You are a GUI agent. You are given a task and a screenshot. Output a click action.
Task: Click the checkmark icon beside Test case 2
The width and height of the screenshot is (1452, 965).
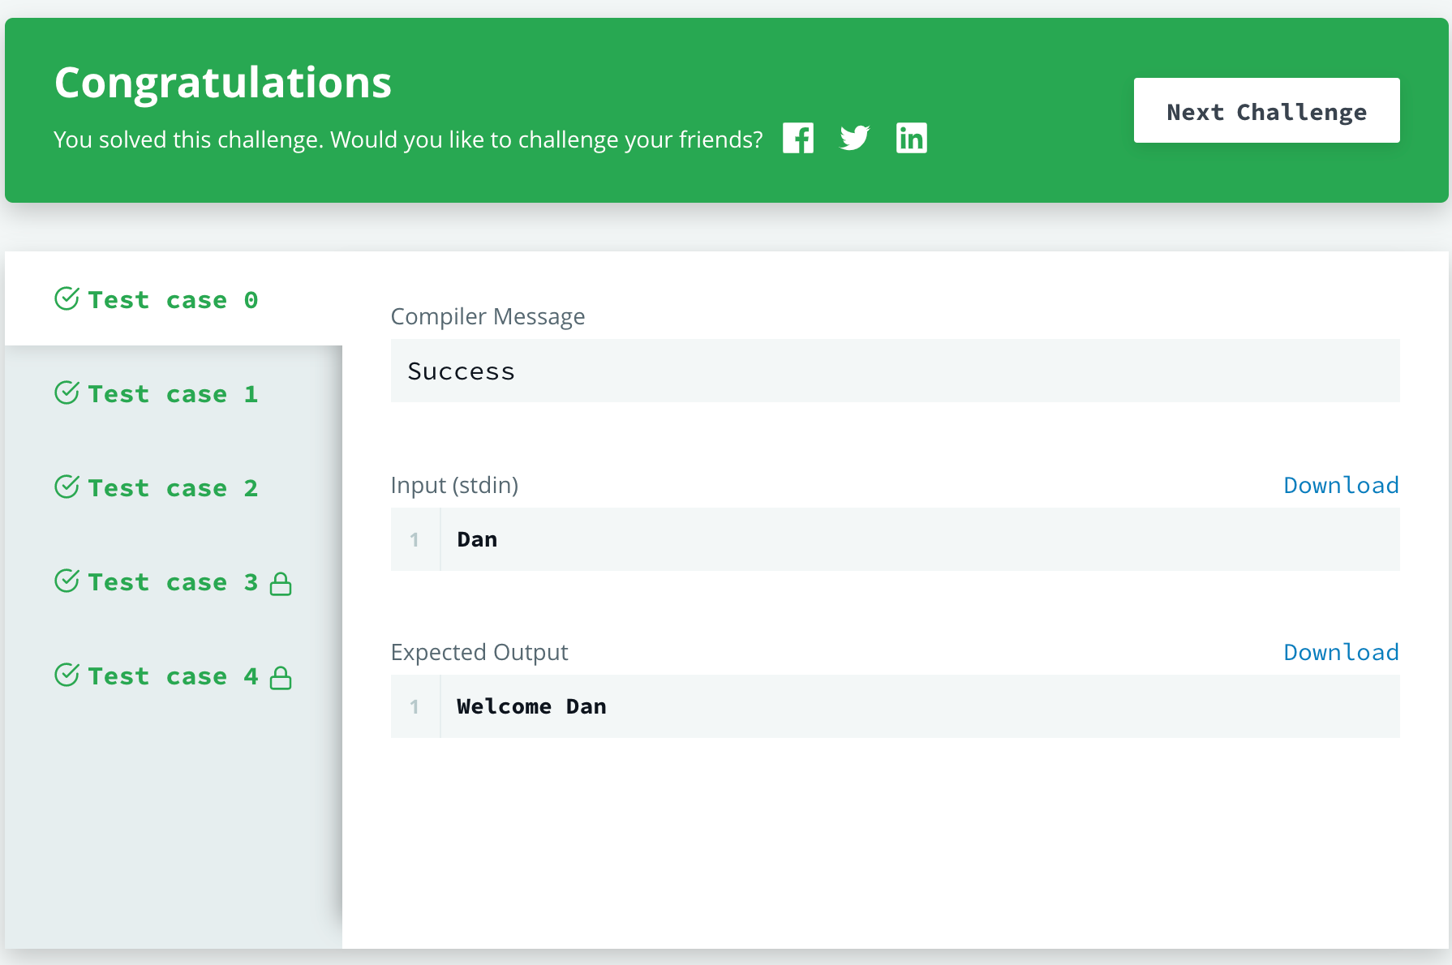coord(67,487)
